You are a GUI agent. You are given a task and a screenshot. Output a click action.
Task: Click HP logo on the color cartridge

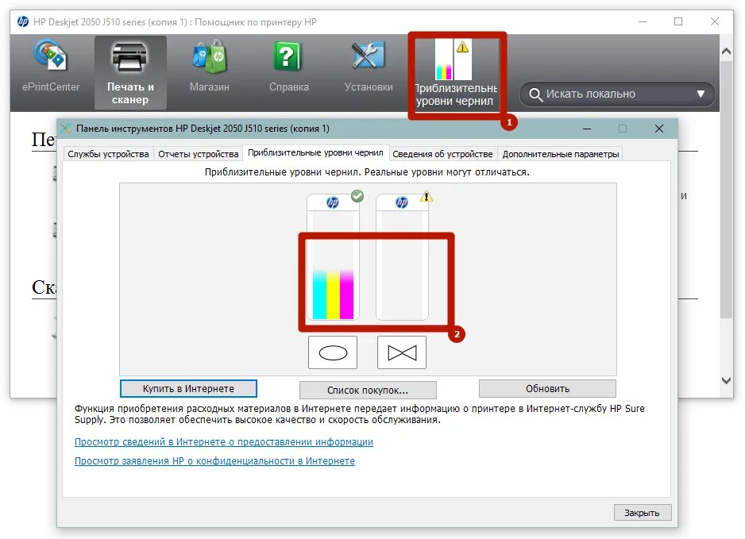tap(333, 202)
